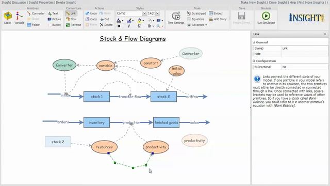Image resolution: width=330 pixels, height=186 pixels.
Task: Collapse the General properties section
Action: point(254,42)
